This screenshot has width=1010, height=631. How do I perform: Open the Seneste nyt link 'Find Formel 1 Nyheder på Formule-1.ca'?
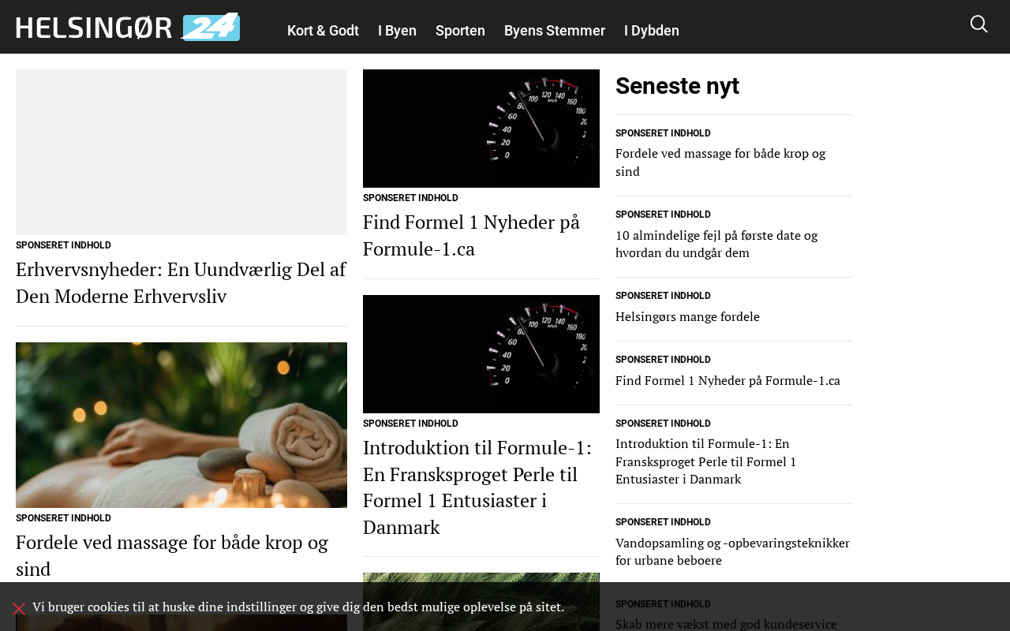coord(728,380)
